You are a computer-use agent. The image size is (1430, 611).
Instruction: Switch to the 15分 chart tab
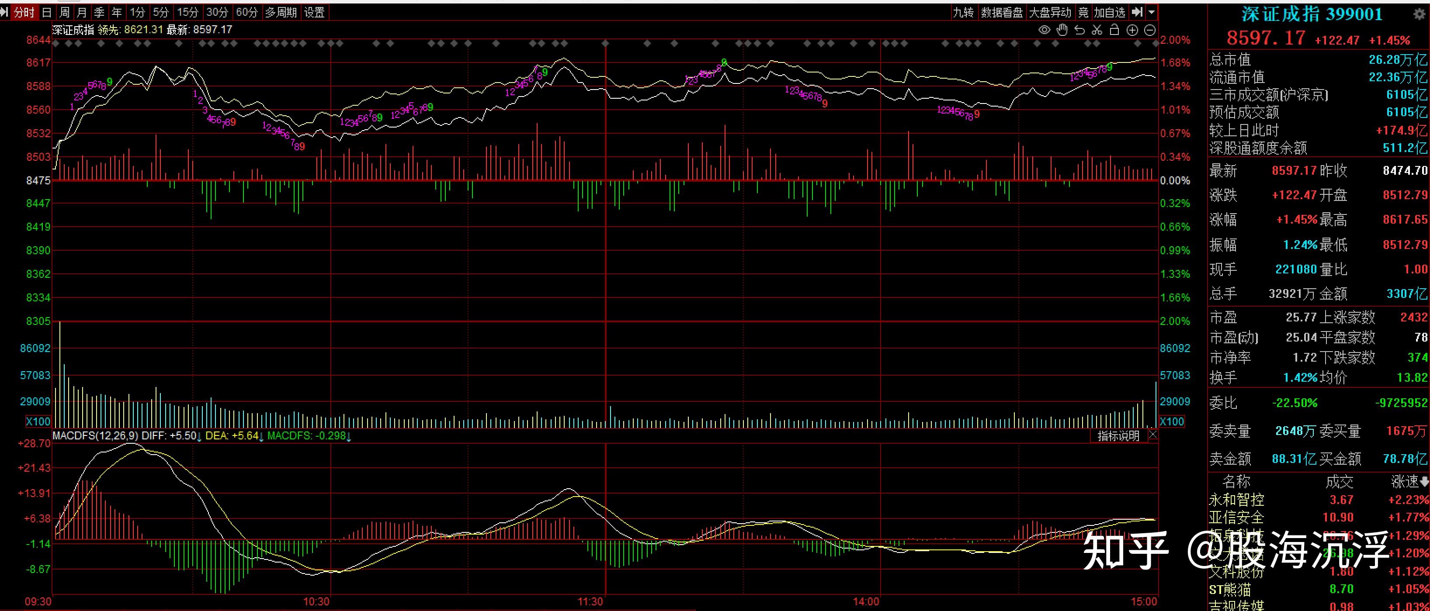point(187,12)
